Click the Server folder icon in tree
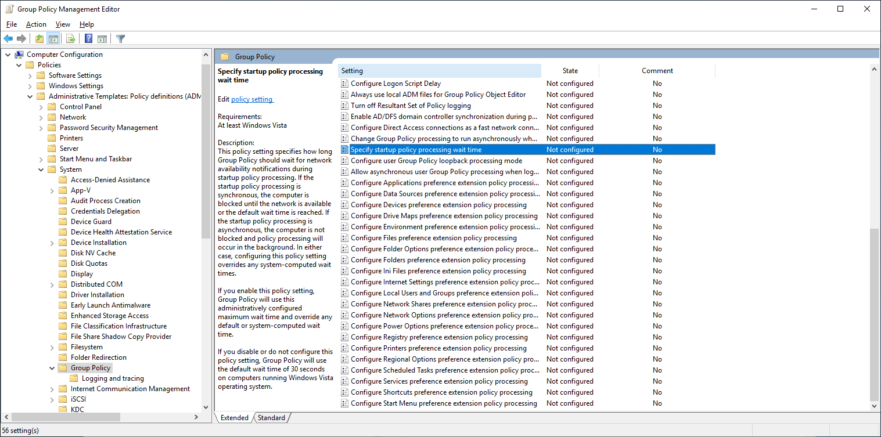This screenshot has height=437, width=881. click(52, 149)
